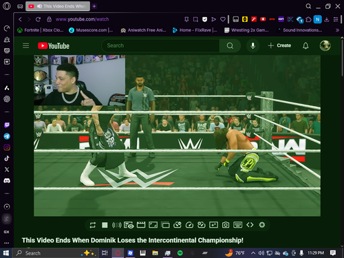Open GX Control panel in sidebar
The height and width of the screenshot is (258, 344).
(x=7, y=28)
